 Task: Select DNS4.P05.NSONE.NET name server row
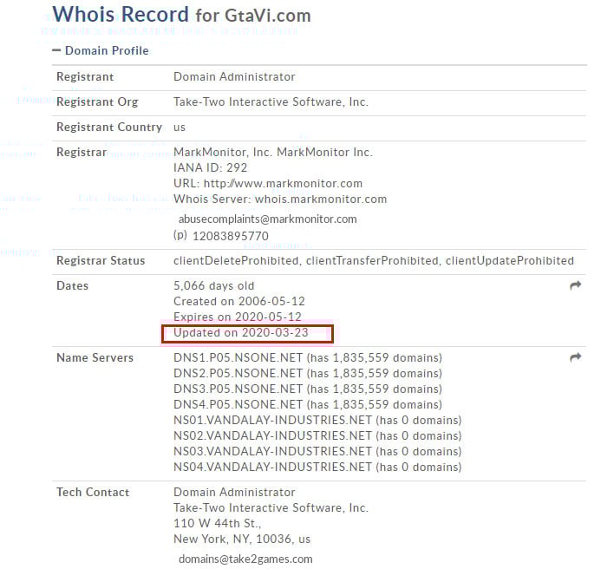pyautogui.click(x=308, y=404)
